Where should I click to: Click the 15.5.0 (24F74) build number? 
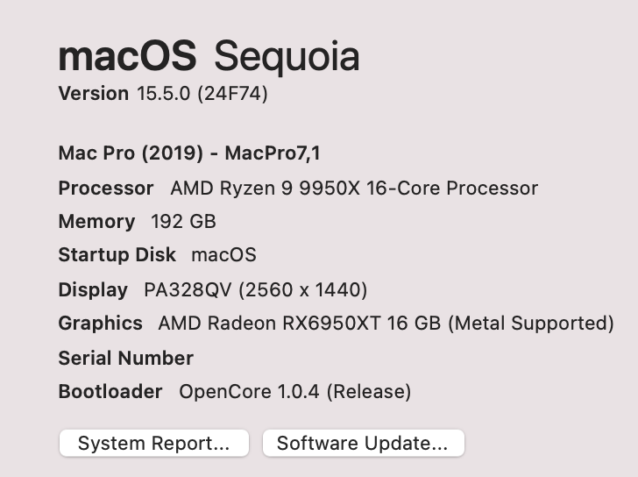pyautogui.click(x=202, y=93)
